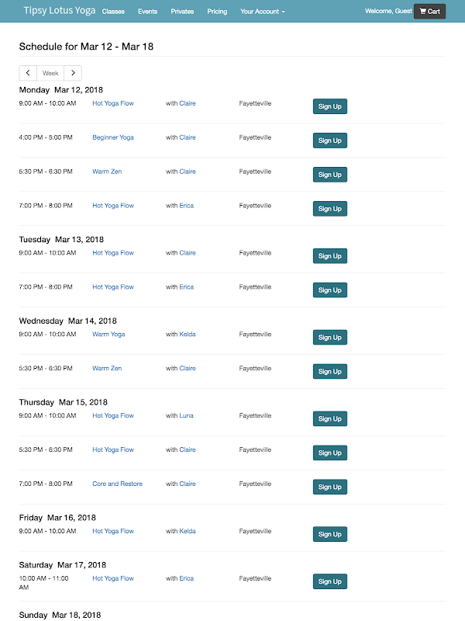Sign up for Saturday Hot Yoga Flow
Screen dimensions: 465x621
click(330, 581)
